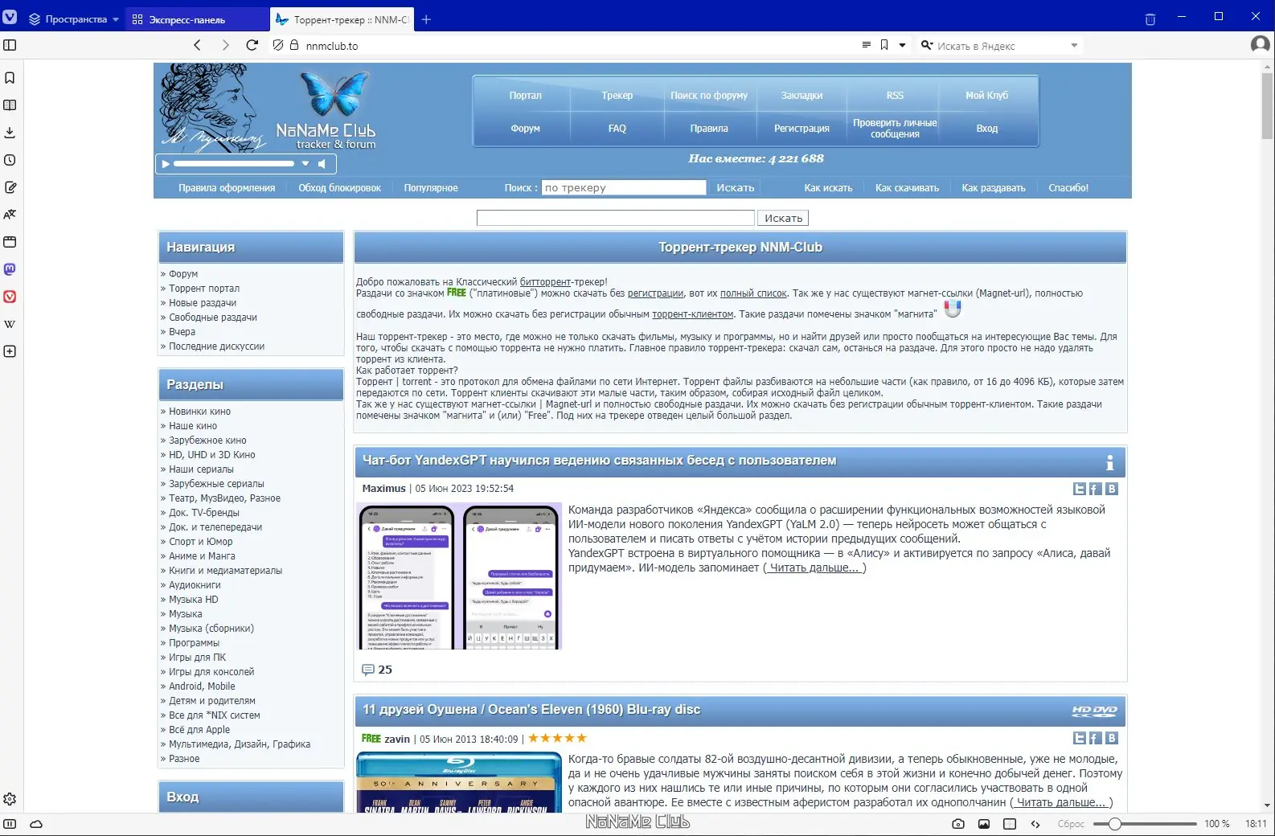Open the 25 comments on YandexGPT article
This screenshot has height=836, width=1275.
(x=377, y=670)
